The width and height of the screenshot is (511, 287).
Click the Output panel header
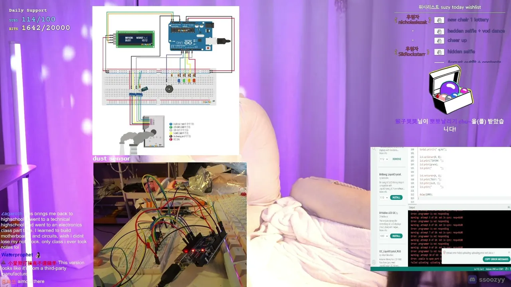(412, 207)
